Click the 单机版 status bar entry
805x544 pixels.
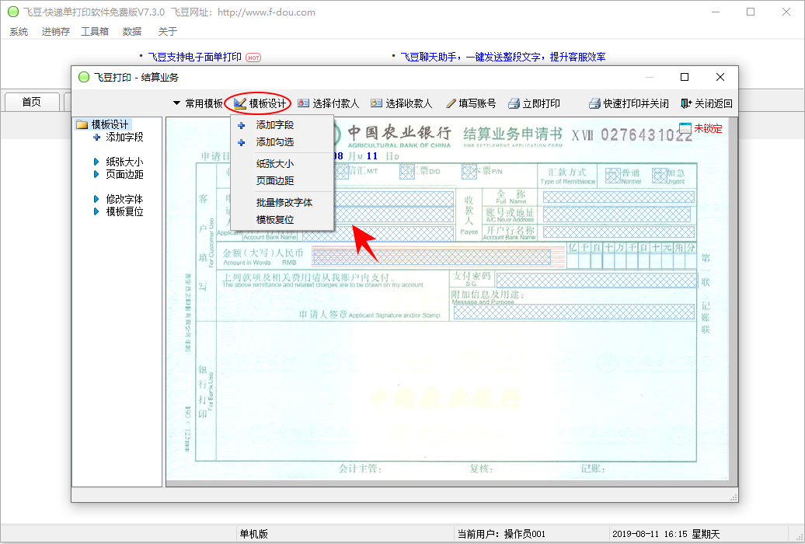tap(254, 534)
